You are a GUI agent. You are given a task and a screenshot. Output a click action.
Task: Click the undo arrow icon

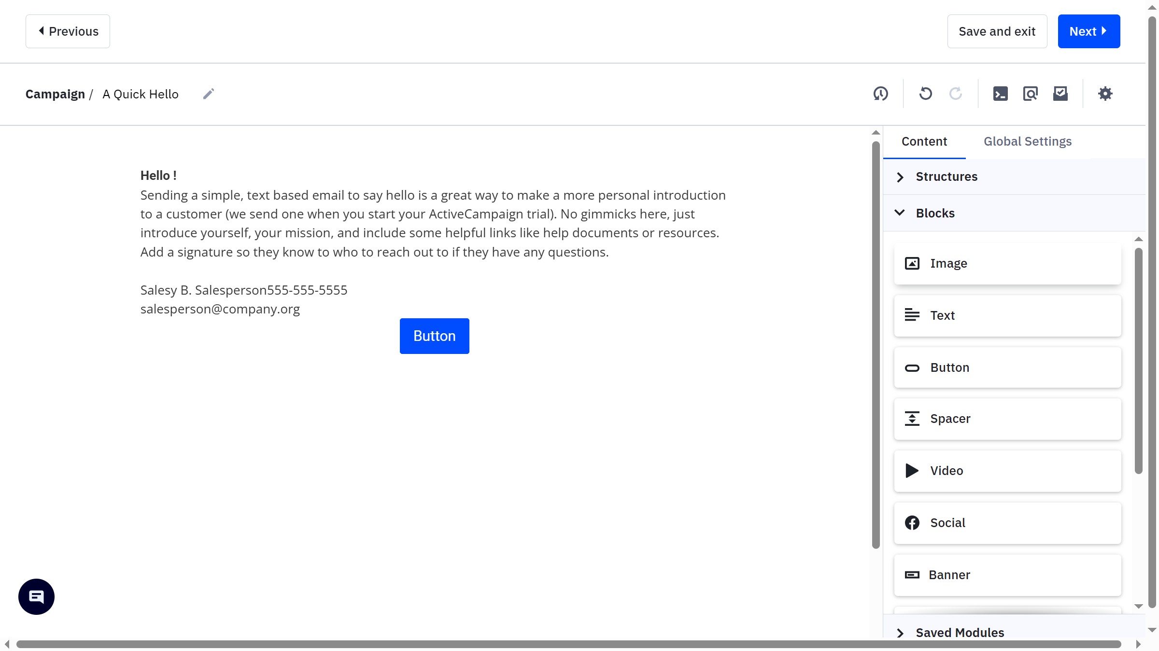(x=925, y=94)
